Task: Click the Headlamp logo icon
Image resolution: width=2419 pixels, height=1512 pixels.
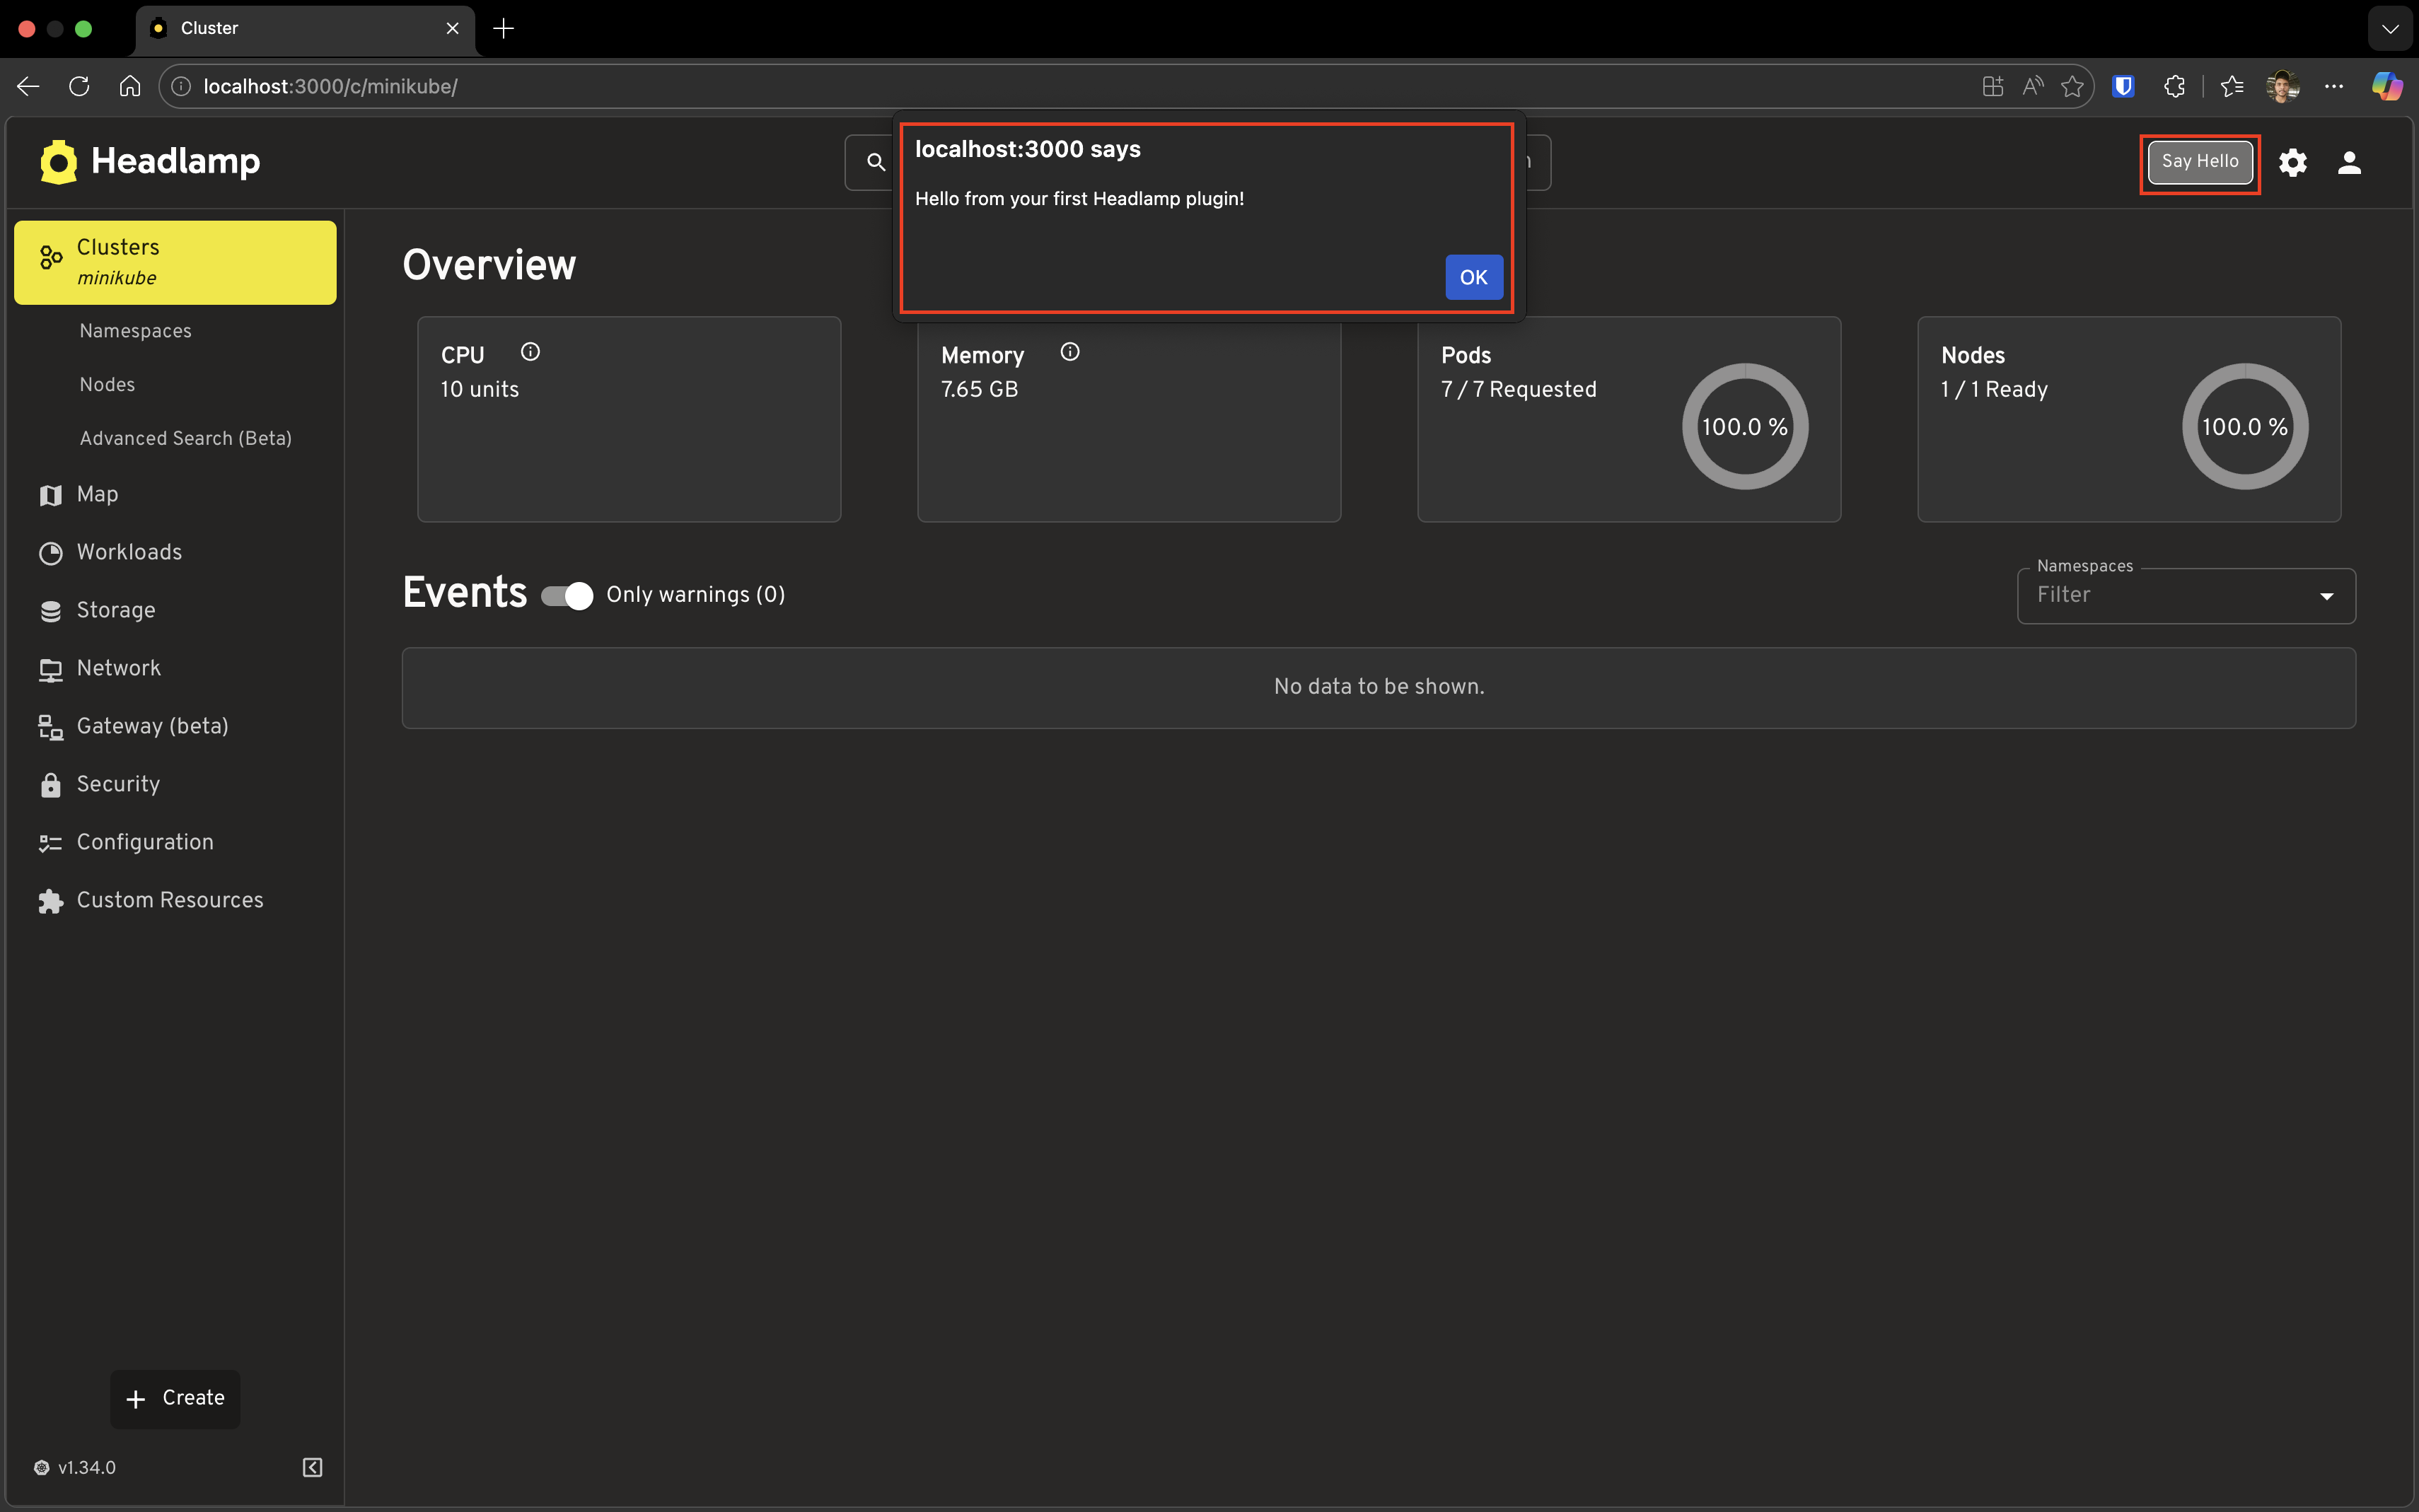Action: point(57,161)
